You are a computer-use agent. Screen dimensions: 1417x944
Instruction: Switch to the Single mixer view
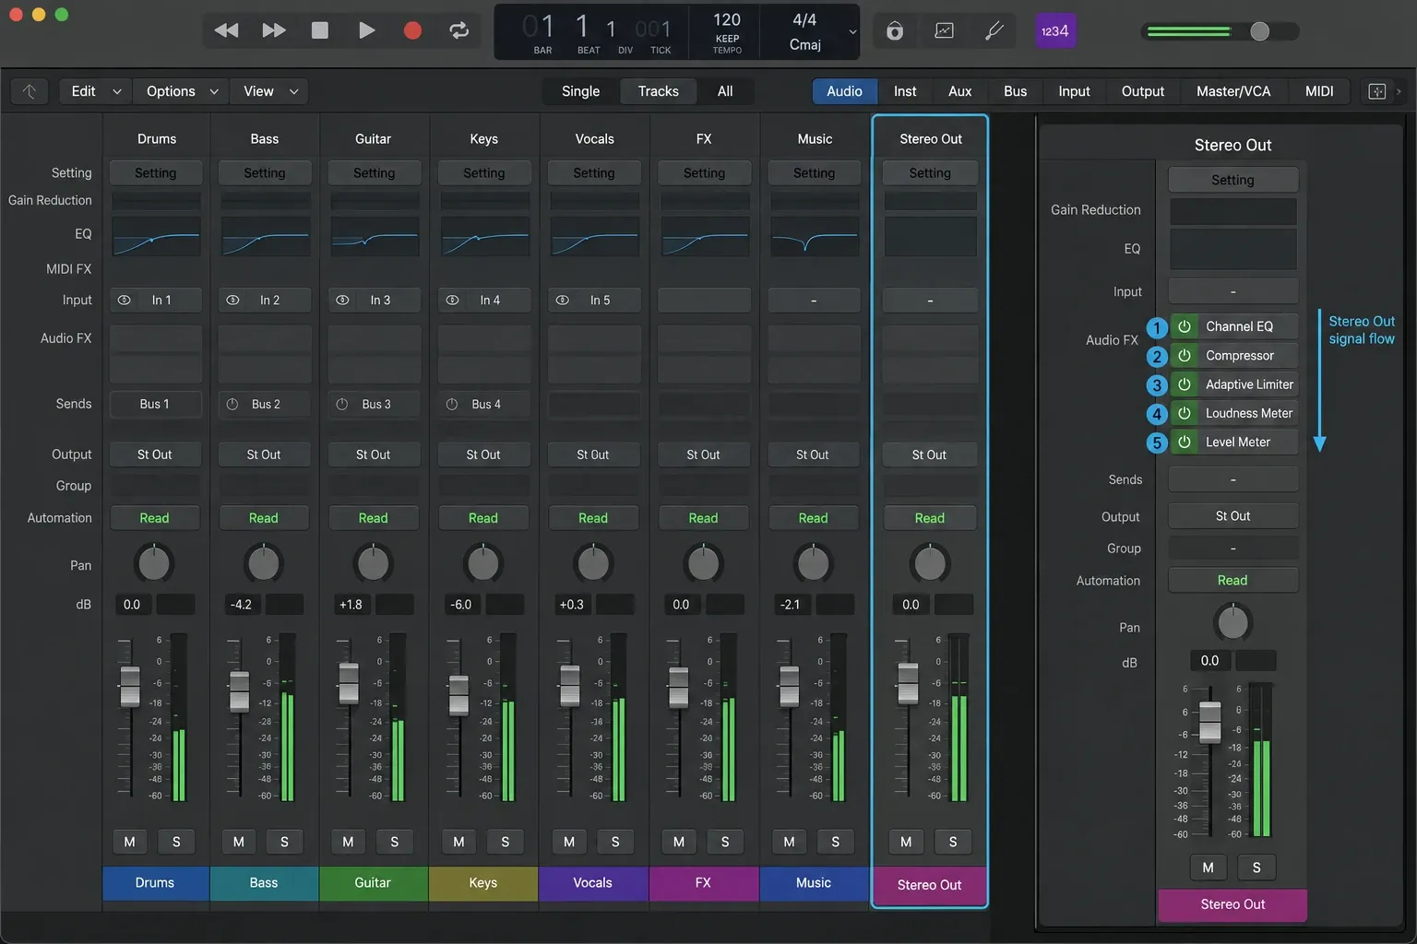click(581, 91)
